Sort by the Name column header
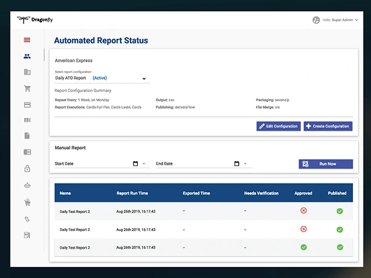Image resolution: width=371 pixels, height=278 pixels. [66, 193]
